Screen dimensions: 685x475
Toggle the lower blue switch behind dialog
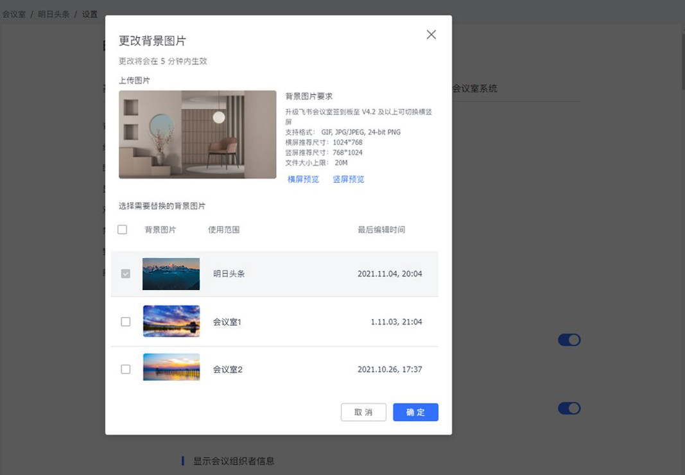pos(569,408)
